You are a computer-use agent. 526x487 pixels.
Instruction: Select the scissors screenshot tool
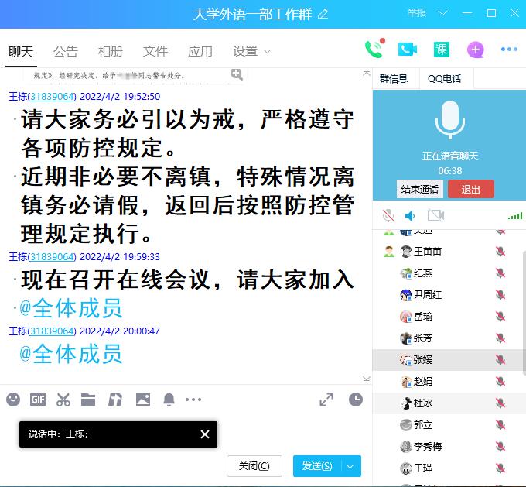[63, 400]
